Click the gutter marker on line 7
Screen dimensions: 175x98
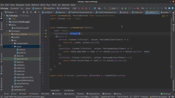tap(46, 33)
